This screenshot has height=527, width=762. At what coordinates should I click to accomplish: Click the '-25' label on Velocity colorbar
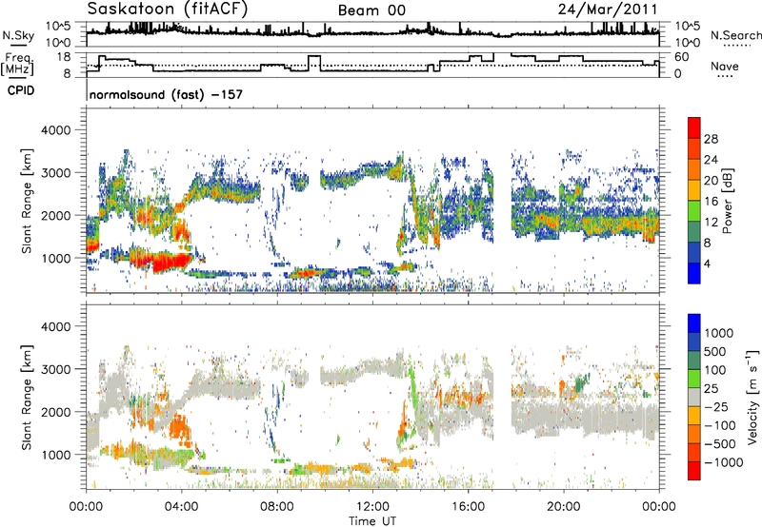tap(716, 406)
